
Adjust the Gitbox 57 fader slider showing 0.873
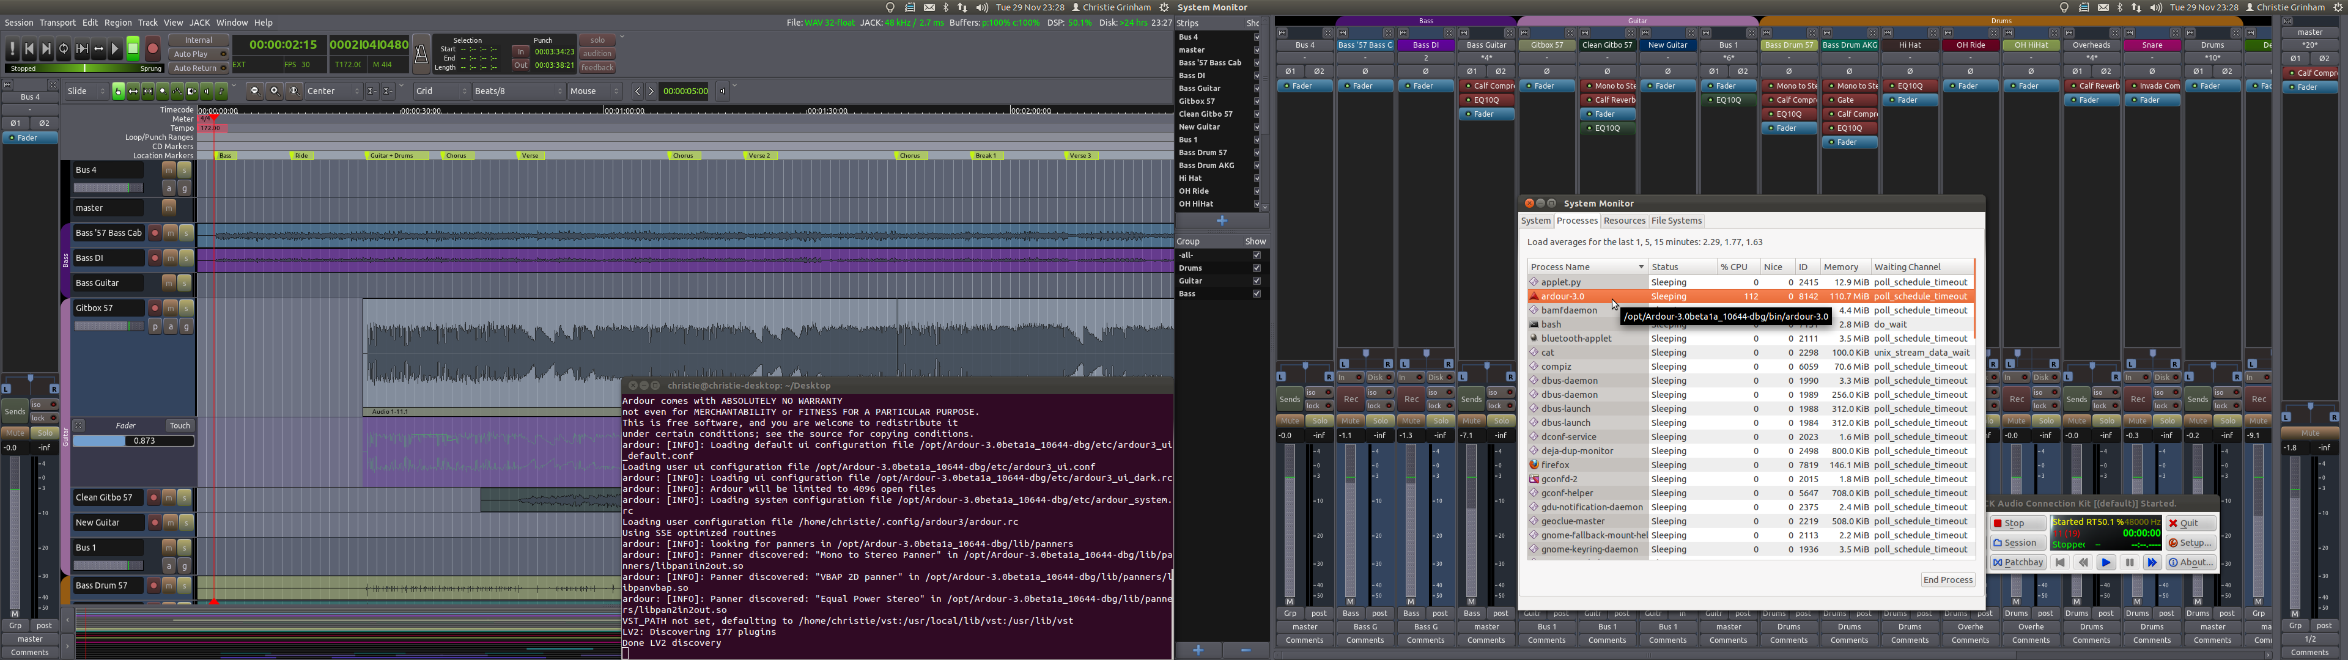[133, 441]
